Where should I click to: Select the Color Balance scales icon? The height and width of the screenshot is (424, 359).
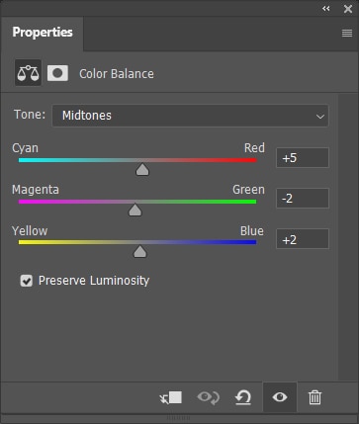(x=28, y=73)
